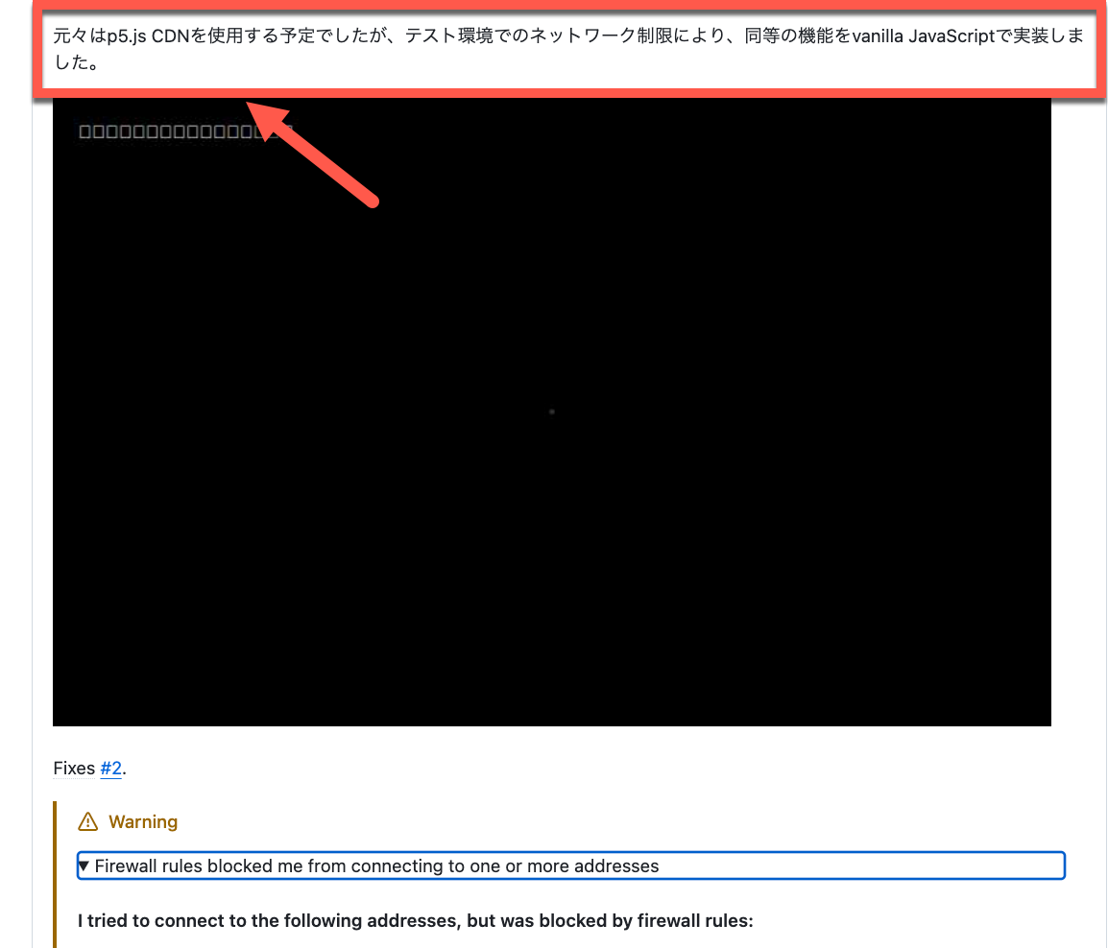Click the "Warning" heading text

[x=143, y=821]
